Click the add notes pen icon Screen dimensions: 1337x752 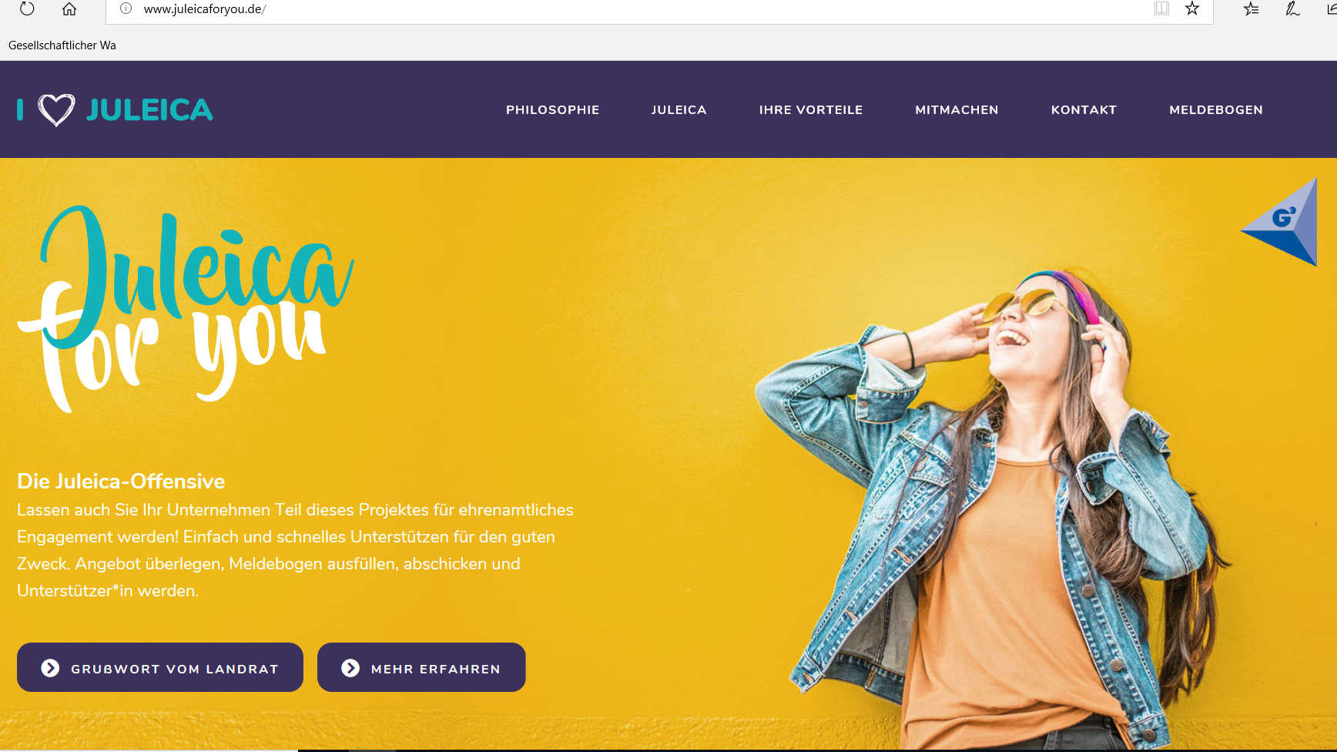point(1292,8)
